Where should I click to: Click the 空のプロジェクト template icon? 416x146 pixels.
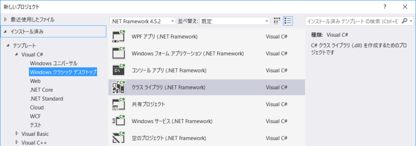118,138
